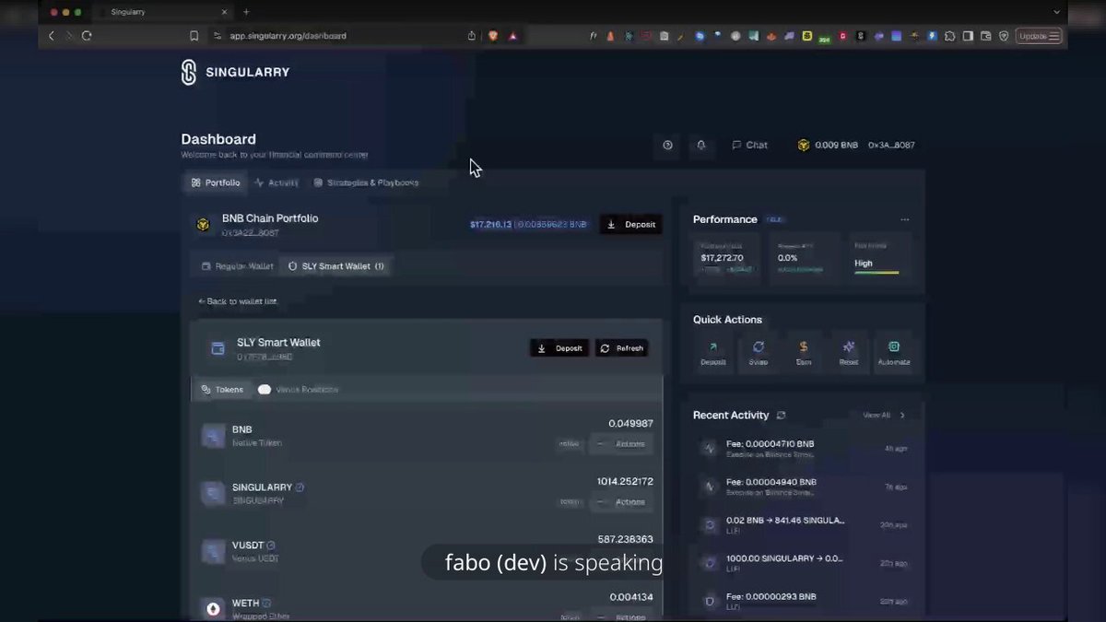
Task: Click the SINGULARRY balance 1014.252172
Action: click(x=625, y=481)
